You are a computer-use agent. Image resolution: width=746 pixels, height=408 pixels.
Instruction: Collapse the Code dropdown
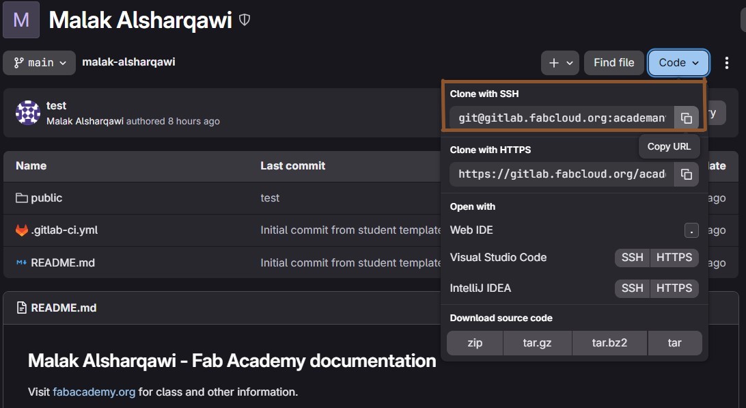(677, 62)
